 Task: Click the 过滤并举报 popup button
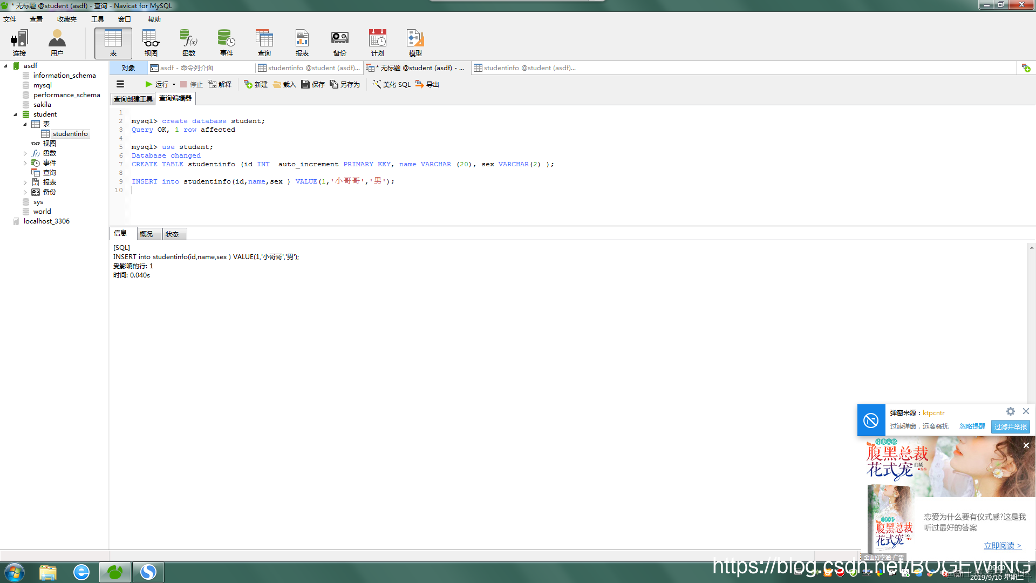pos(1010,426)
